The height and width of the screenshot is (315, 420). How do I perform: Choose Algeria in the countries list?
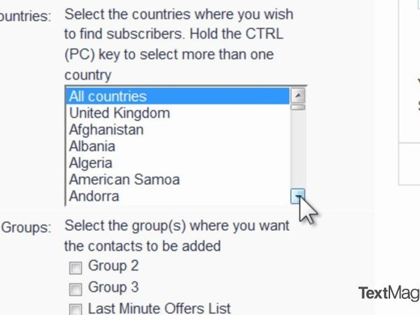(x=91, y=163)
